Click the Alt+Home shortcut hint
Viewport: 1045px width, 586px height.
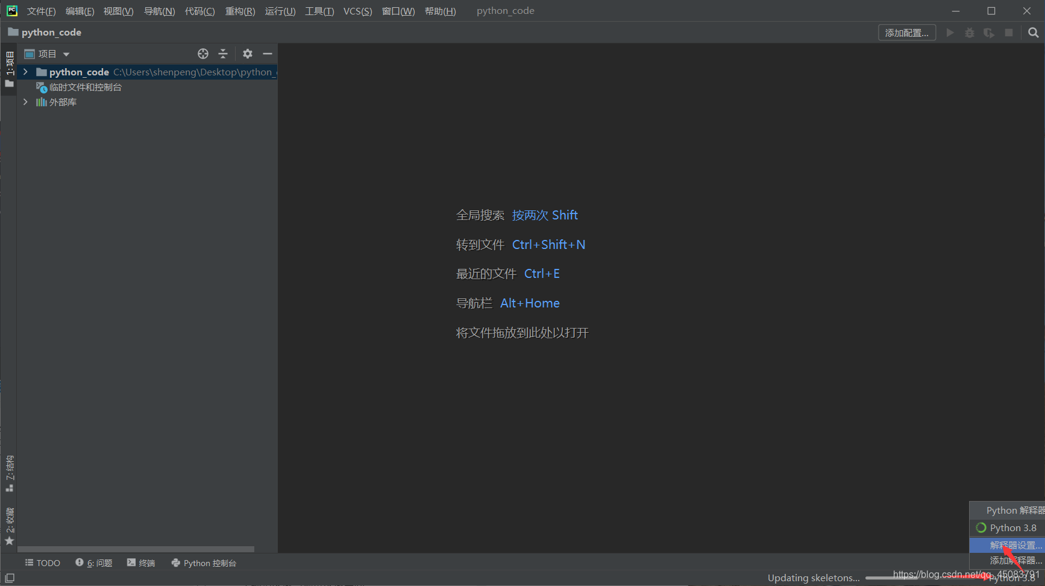pos(530,303)
